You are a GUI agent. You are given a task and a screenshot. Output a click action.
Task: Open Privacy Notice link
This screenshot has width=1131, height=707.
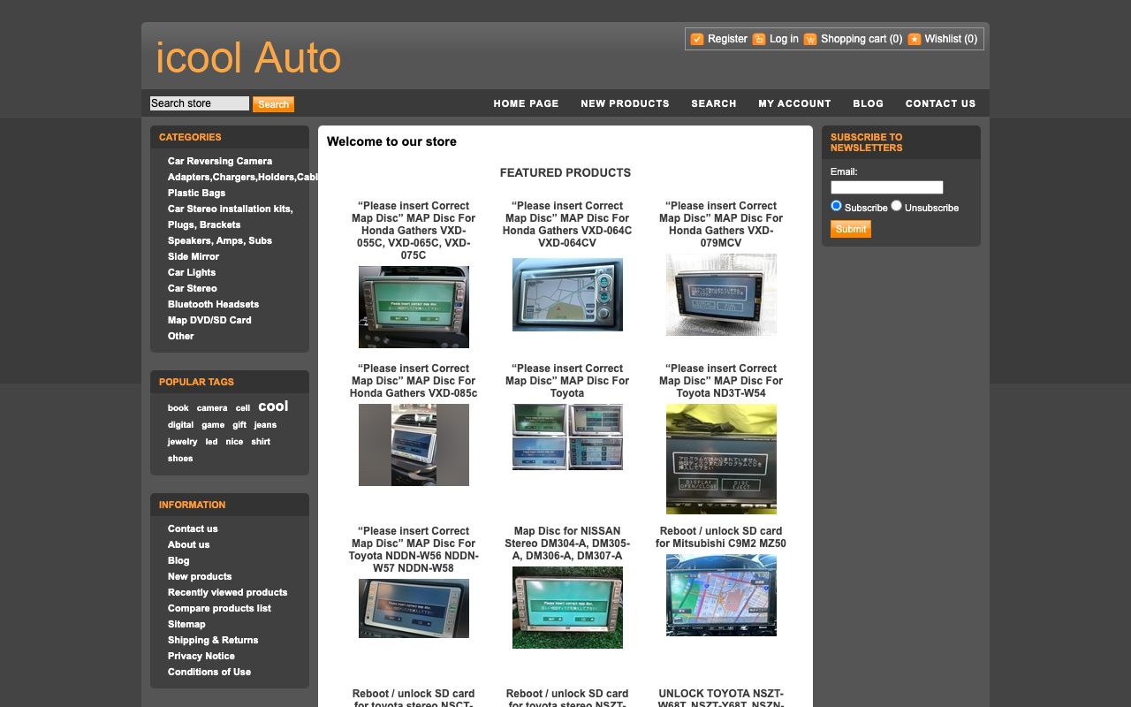click(201, 656)
